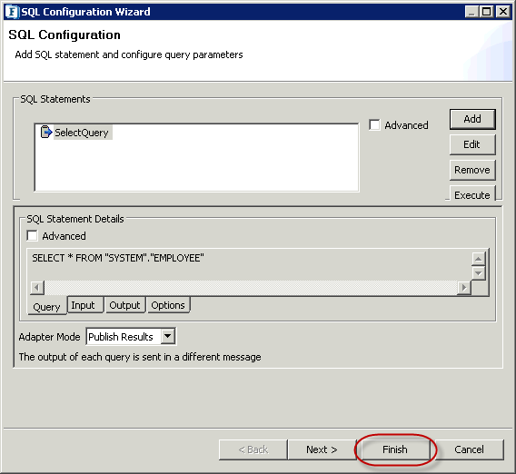Switch to the Options tab
Viewport: 516px width, 474px height.
coord(168,305)
